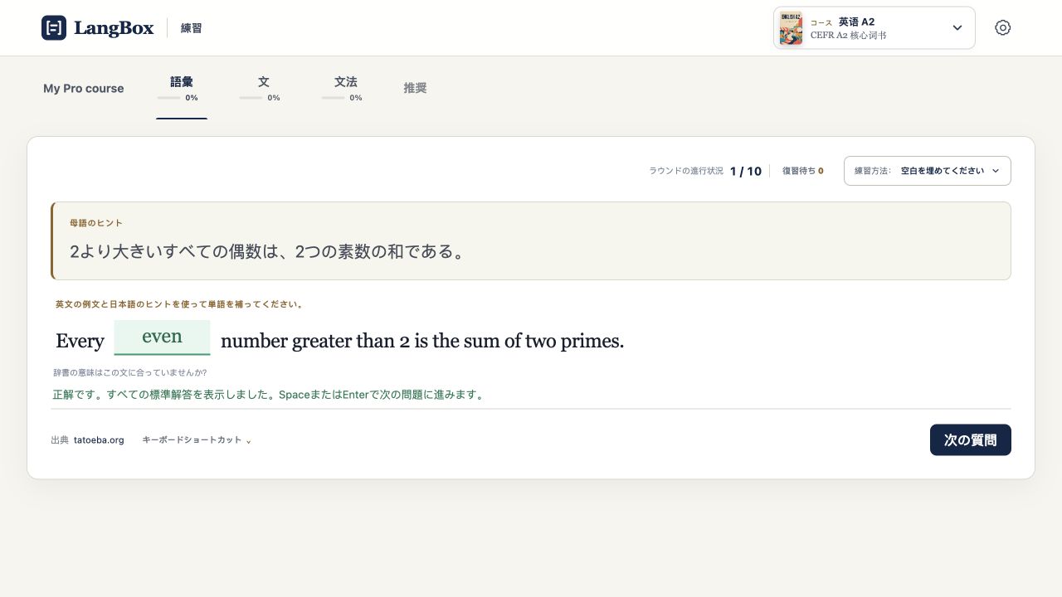Click the 復習待ち 0 indicator

(x=802, y=171)
